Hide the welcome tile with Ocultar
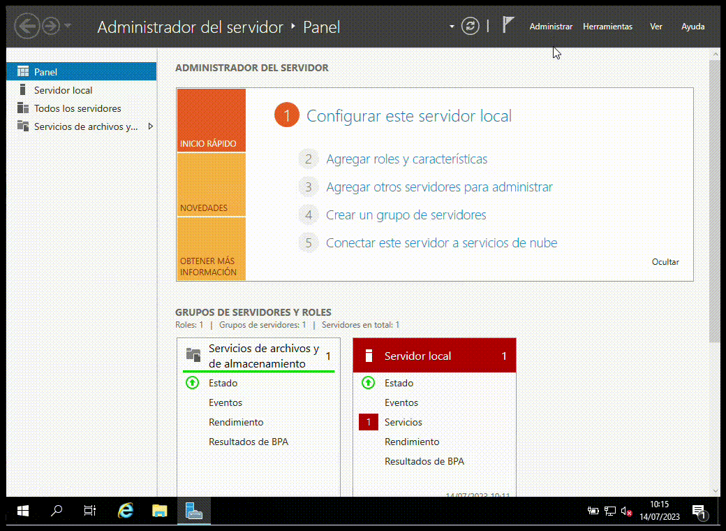The height and width of the screenshot is (531, 726). pyautogui.click(x=665, y=262)
